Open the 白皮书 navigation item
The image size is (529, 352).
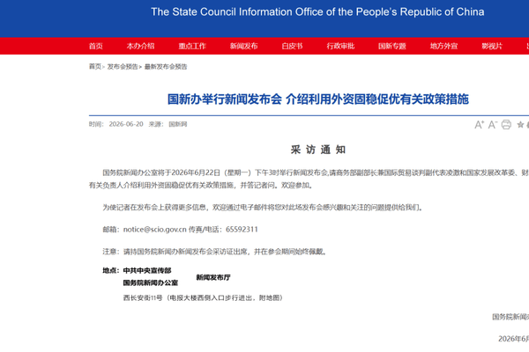292,46
